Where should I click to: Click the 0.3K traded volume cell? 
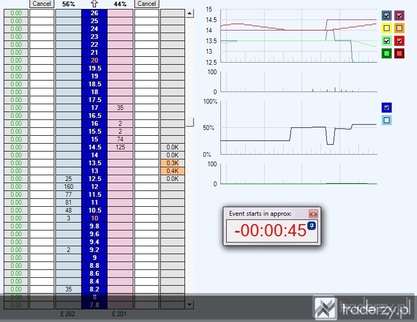pyautogui.click(x=172, y=163)
